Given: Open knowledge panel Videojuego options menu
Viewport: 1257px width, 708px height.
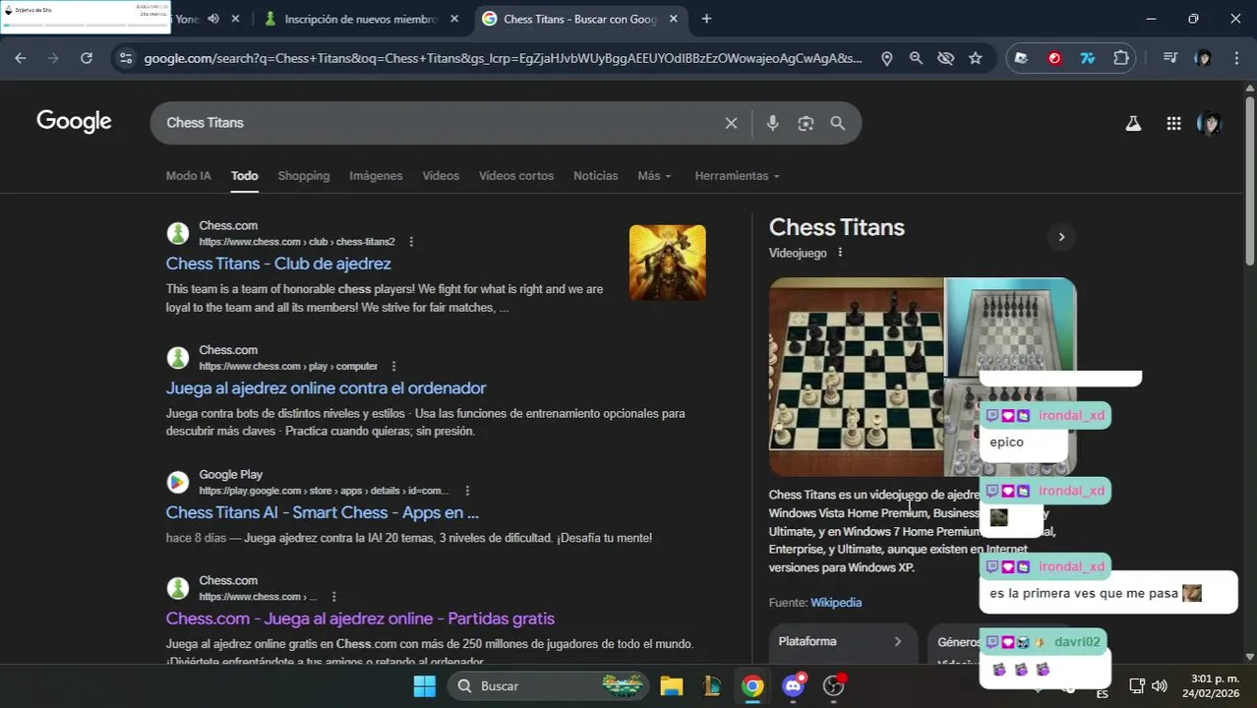Looking at the screenshot, I should (839, 253).
